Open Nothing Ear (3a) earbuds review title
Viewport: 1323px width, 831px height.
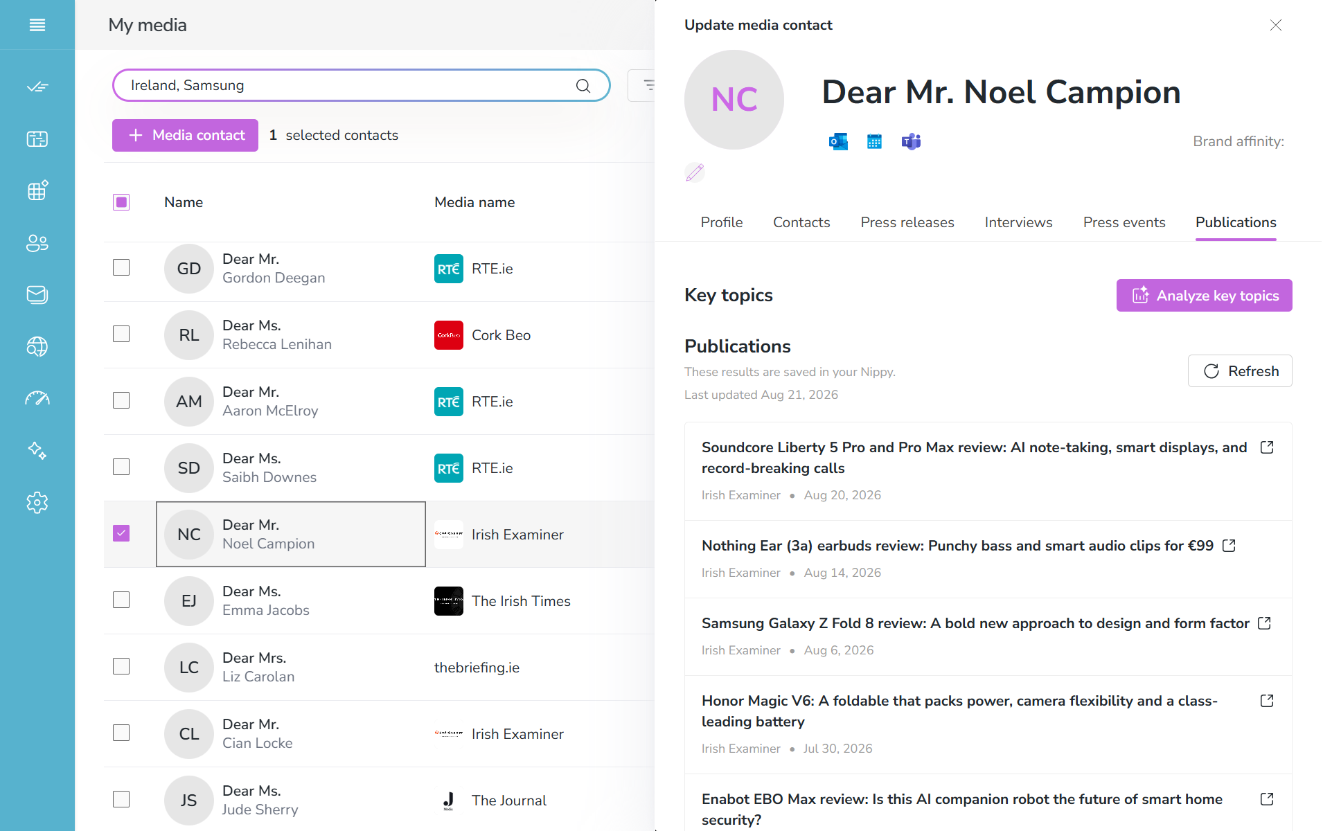pyautogui.click(x=957, y=546)
